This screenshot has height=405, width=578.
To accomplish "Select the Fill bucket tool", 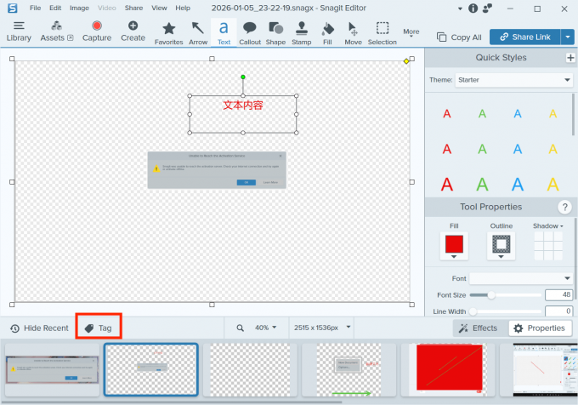I will (x=328, y=32).
